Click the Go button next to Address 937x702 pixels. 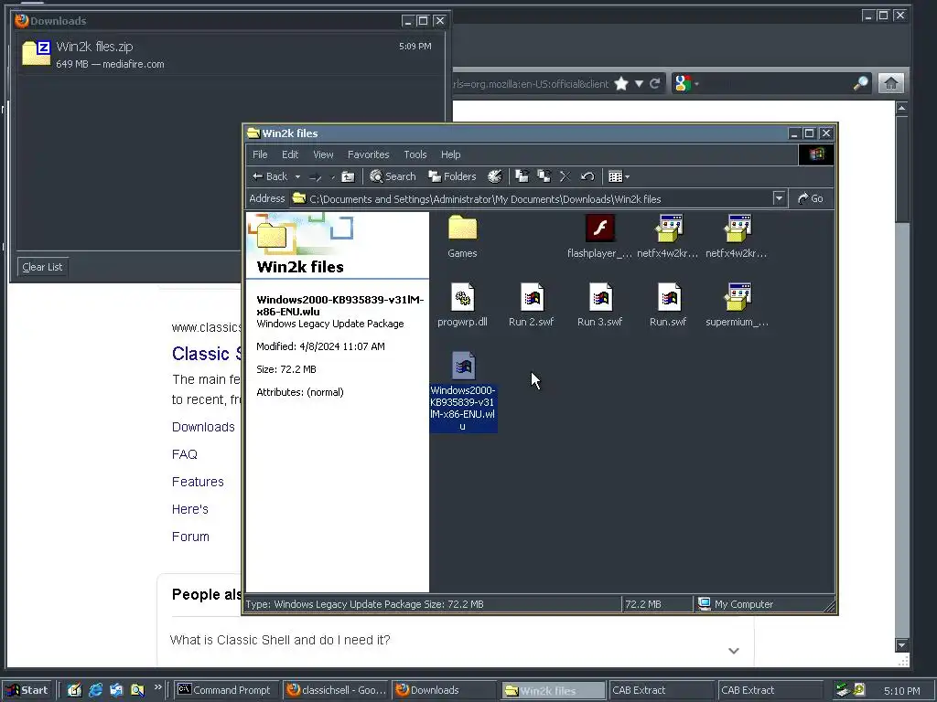click(x=811, y=198)
